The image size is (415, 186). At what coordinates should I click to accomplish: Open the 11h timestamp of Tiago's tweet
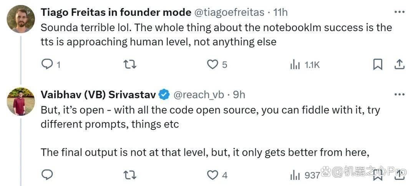pos(280,12)
